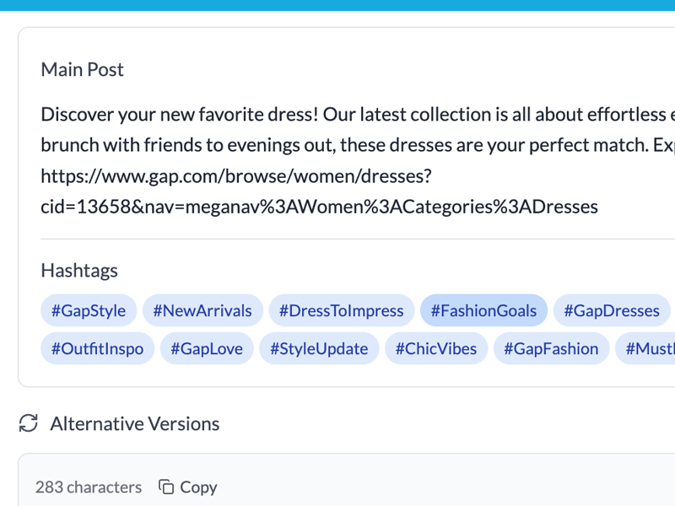Click the Main Post heading
Image resolution: width=675 pixels, height=506 pixels.
point(82,69)
